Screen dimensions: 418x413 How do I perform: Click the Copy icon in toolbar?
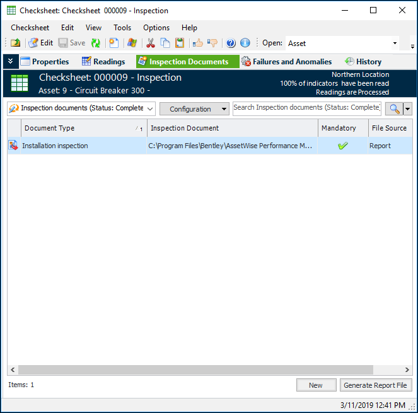[165, 43]
